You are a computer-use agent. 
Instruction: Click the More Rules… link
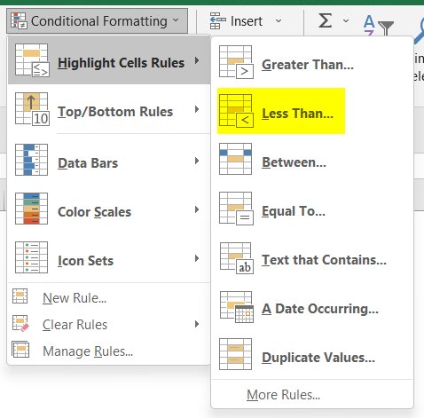point(283,395)
